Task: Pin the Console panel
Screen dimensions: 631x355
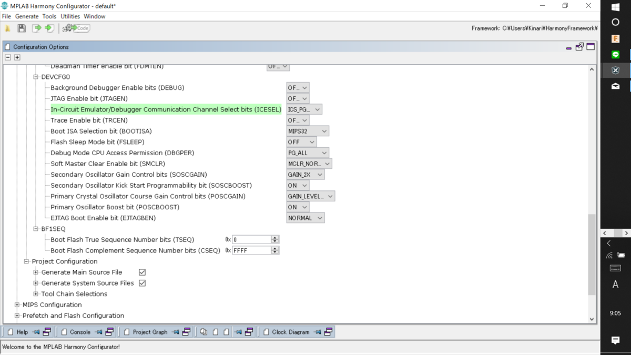Action: click(x=99, y=332)
